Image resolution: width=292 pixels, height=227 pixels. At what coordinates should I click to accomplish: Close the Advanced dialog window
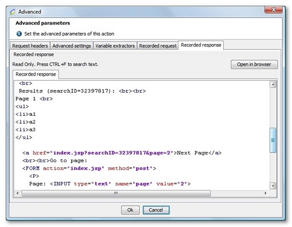pyautogui.click(x=274, y=10)
